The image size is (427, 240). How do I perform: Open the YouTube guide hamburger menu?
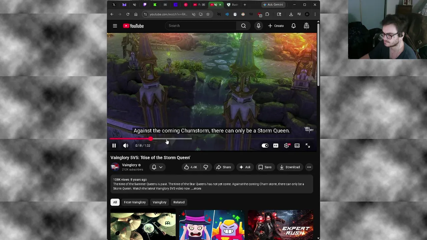pos(115,26)
